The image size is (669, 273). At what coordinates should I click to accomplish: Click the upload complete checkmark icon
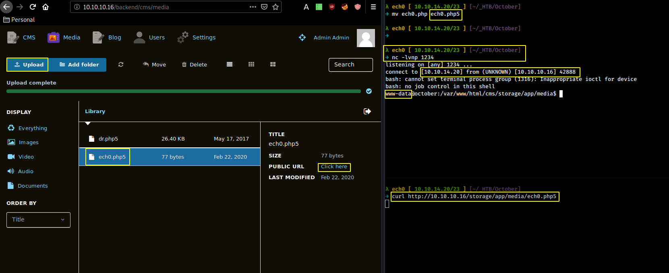[x=369, y=91]
